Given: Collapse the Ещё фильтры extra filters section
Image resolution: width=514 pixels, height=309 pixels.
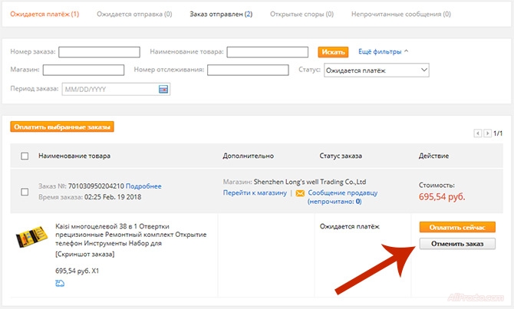Looking at the screenshot, I should (x=383, y=51).
